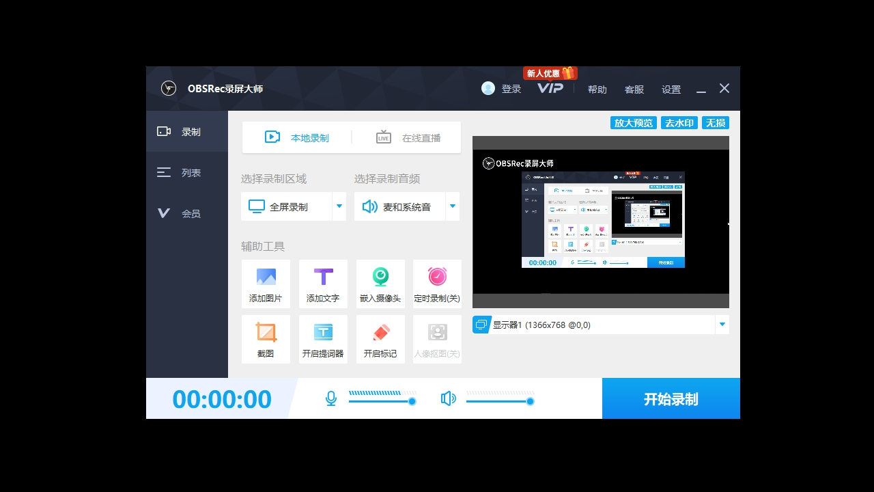Open the 设置 settings menu
This screenshot has height=492, width=874.
[671, 89]
